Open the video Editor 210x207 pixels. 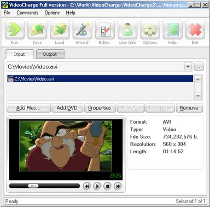(x=105, y=30)
